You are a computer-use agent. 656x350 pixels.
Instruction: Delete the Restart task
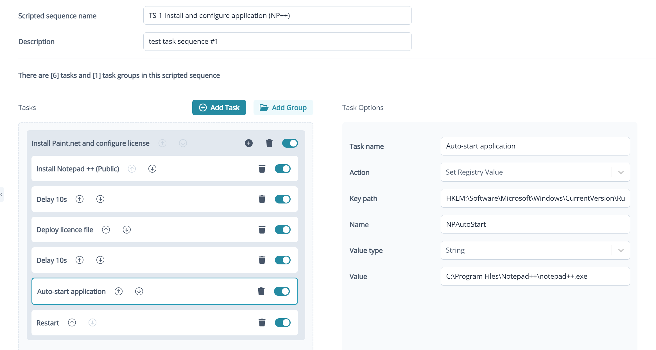coord(262,322)
